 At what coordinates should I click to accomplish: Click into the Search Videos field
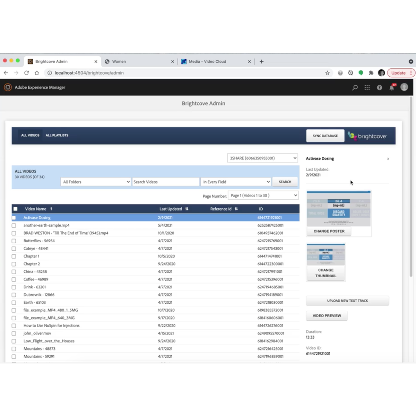click(165, 182)
